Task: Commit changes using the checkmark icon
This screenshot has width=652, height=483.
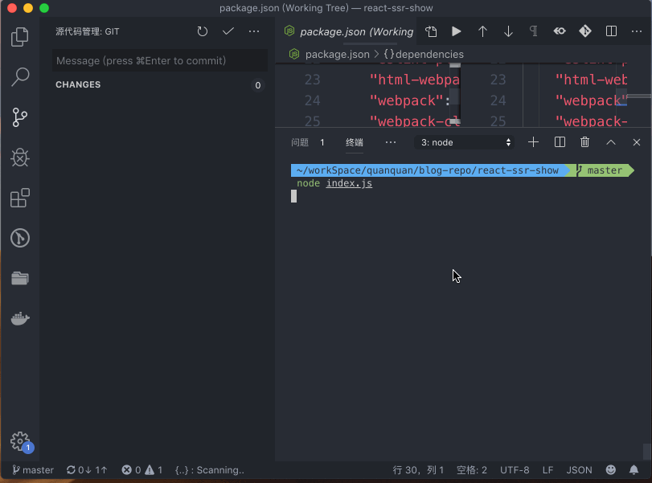Action: [228, 31]
